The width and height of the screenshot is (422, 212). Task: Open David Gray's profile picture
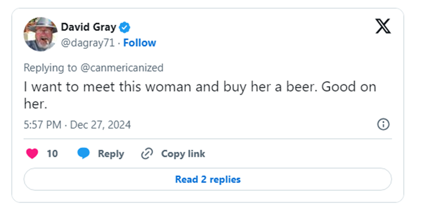[x=40, y=34]
